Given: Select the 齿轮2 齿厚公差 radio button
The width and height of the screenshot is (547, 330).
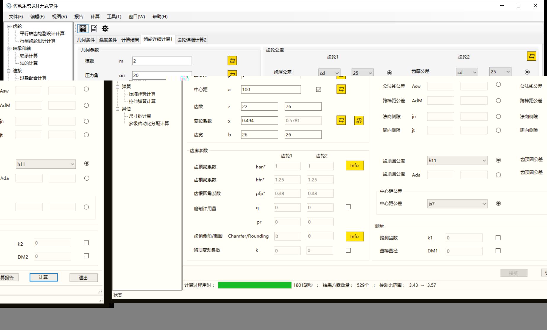Looking at the screenshot, I should [x=527, y=72].
